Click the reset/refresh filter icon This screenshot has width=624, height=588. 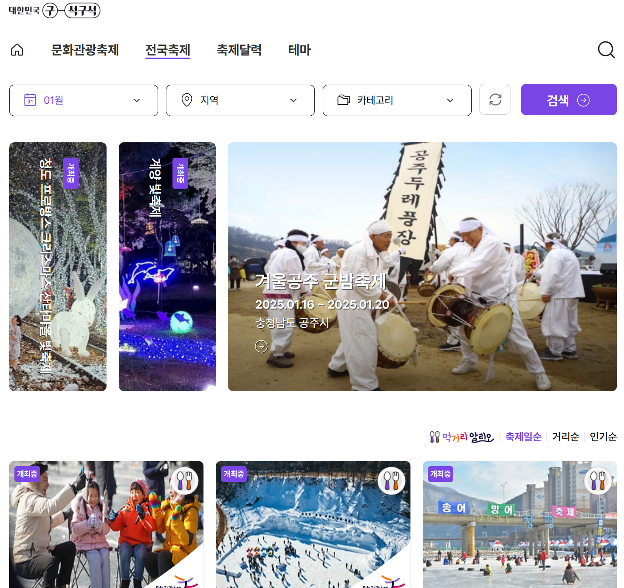(495, 100)
